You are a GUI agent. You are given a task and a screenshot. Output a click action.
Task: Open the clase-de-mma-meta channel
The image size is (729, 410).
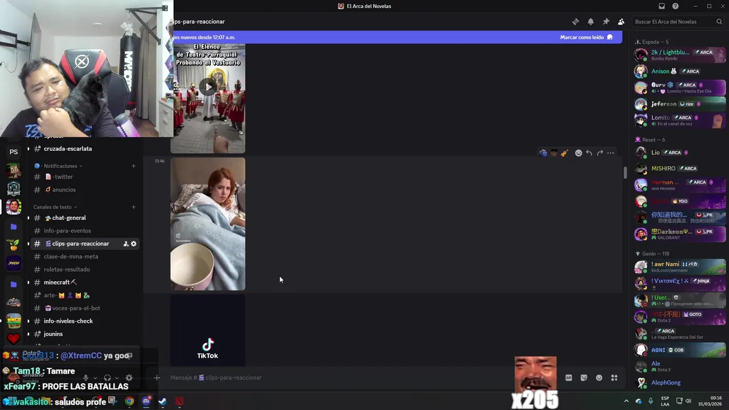point(84,256)
